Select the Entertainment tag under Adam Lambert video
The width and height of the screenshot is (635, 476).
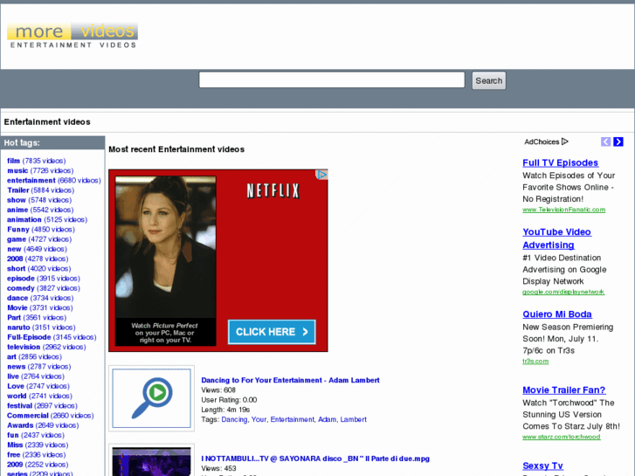(x=292, y=419)
